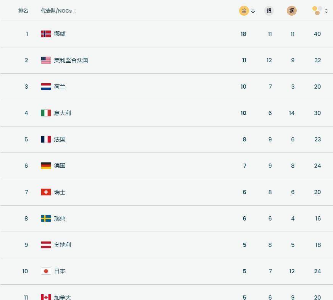Screen dimensions: 333x300
Task: Open the 荷兰 team link
Action: pyautogui.click(x=60, y=86)
